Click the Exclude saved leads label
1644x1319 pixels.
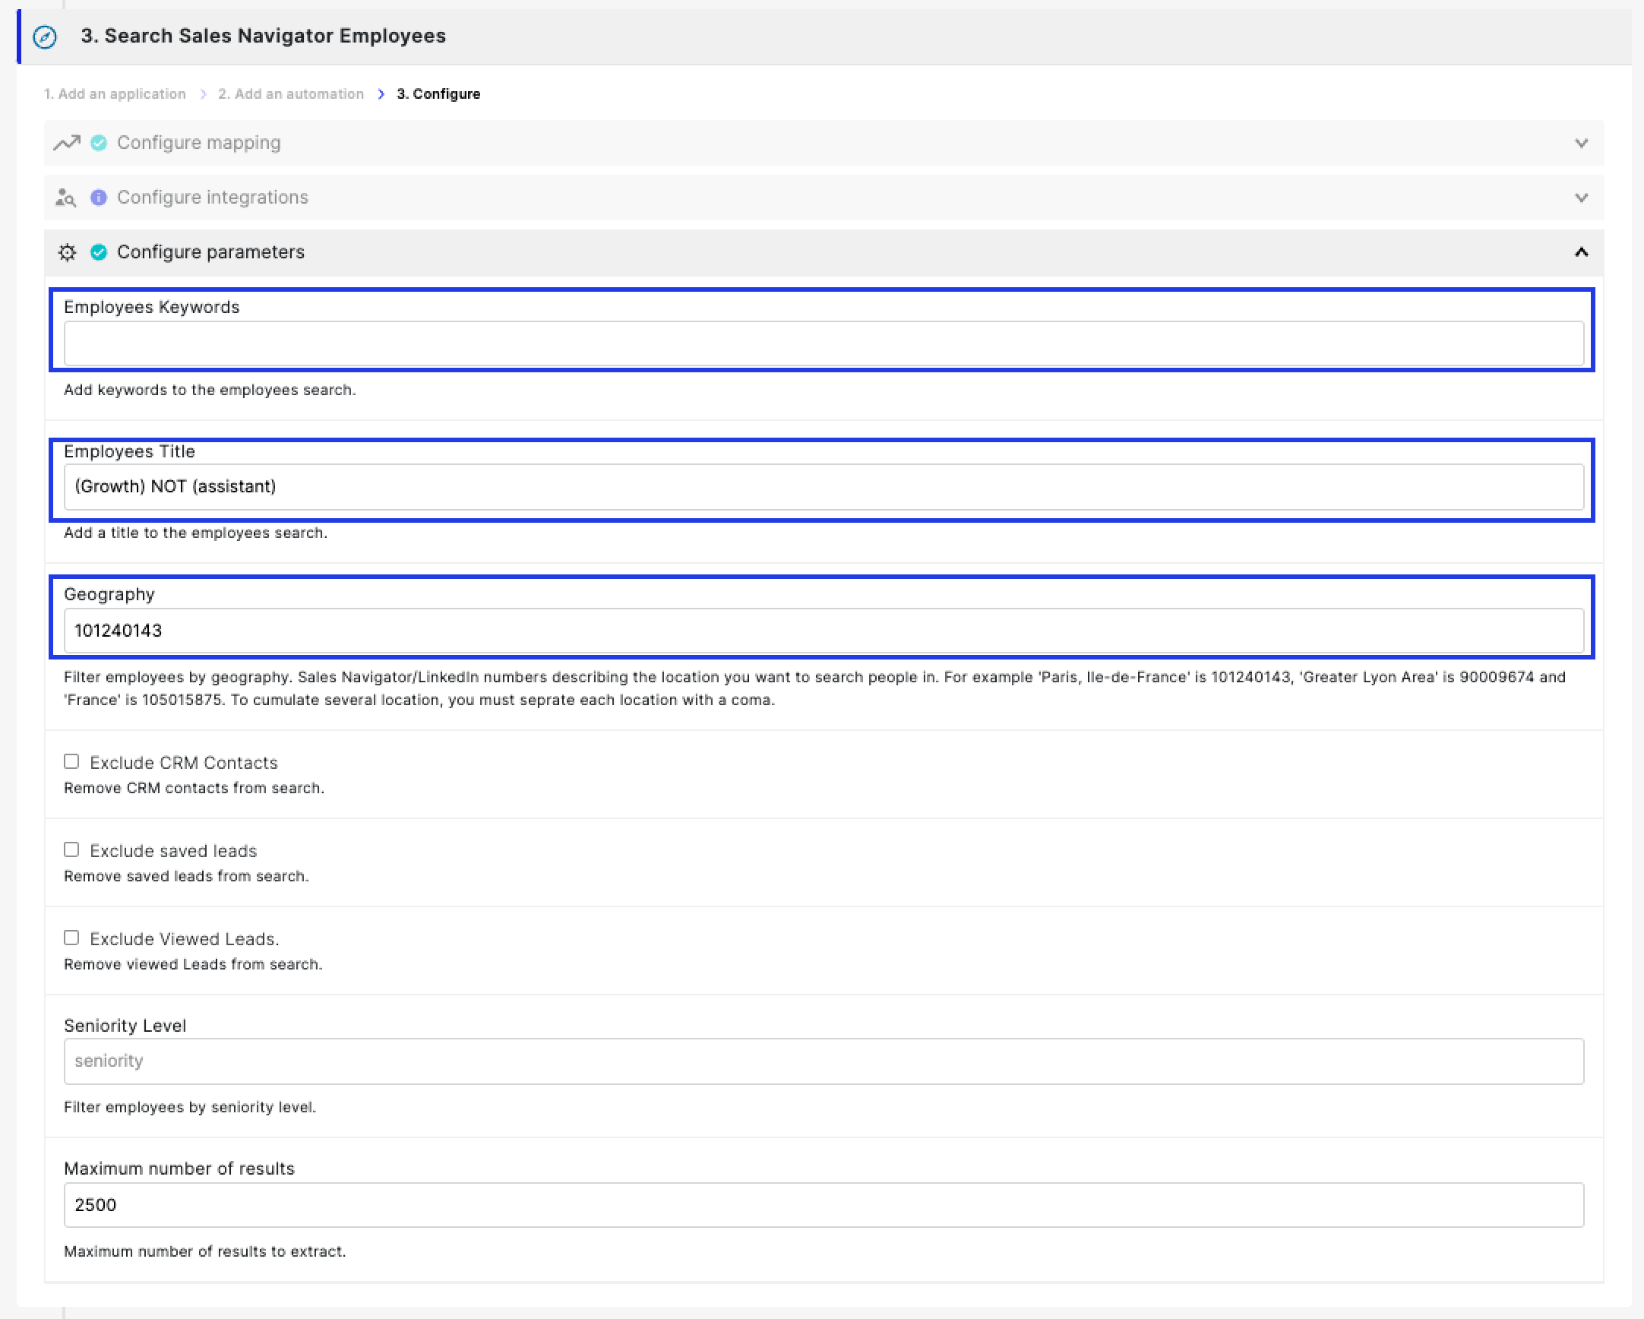tap(173, 851)
